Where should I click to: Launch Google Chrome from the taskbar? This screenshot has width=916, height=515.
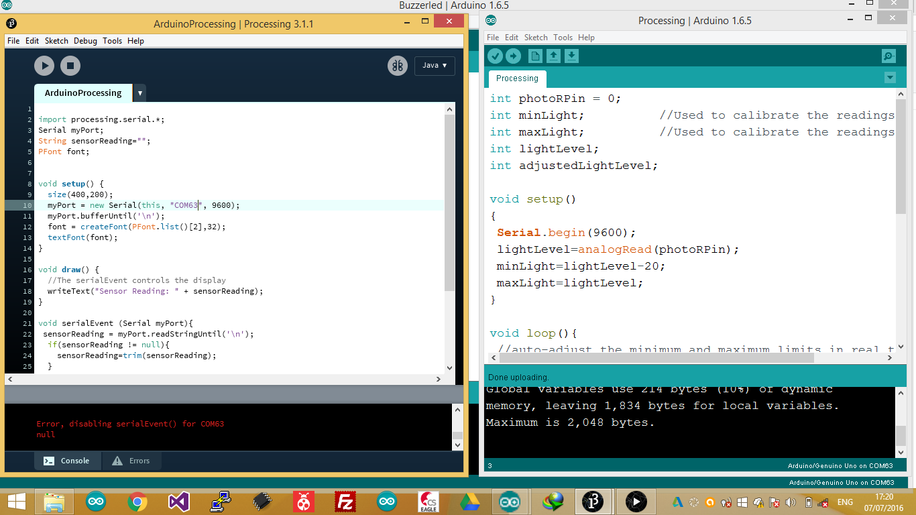137,502
